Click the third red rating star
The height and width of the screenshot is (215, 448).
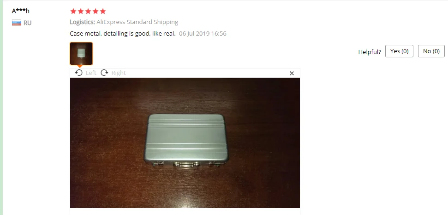pyautogui.click(x=88, y=11)
